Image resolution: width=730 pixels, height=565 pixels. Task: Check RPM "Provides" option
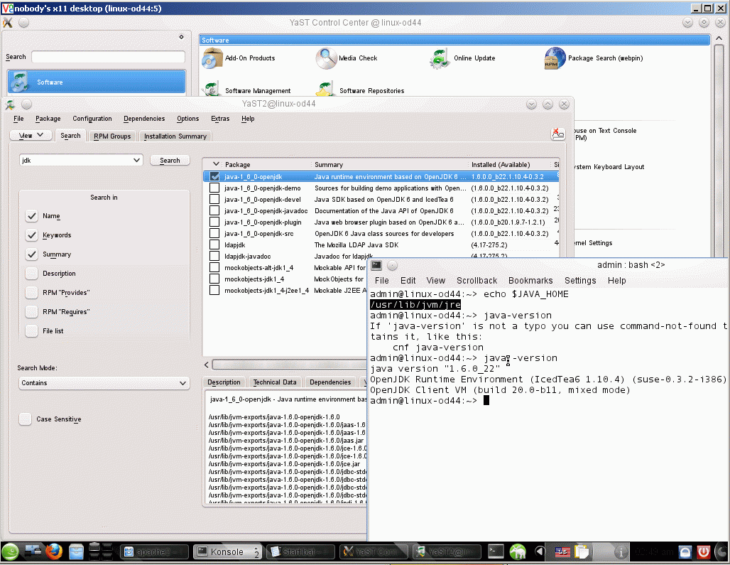coord(32,293)
